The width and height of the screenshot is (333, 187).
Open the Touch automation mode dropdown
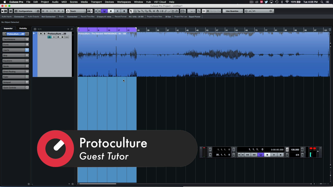click(x=76, y=11)
